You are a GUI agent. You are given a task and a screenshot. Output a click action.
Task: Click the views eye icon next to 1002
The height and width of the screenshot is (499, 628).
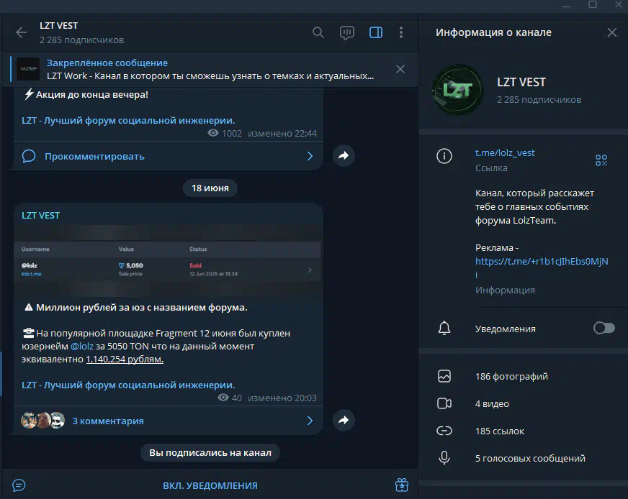(x=213, y=133)
